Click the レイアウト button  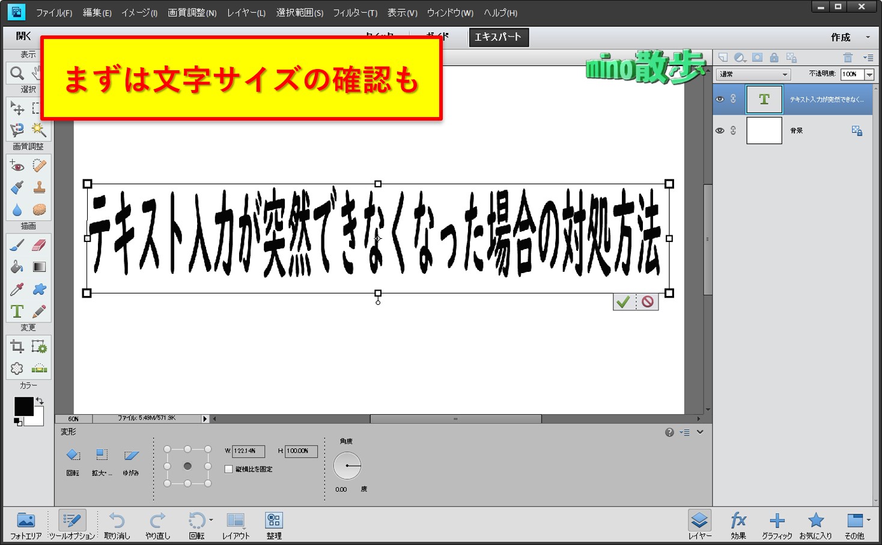[236, 525]
